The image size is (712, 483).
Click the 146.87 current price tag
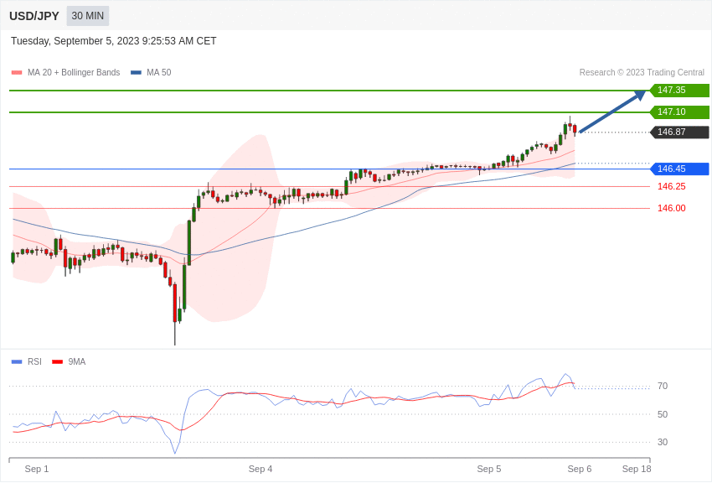point(679,132)
